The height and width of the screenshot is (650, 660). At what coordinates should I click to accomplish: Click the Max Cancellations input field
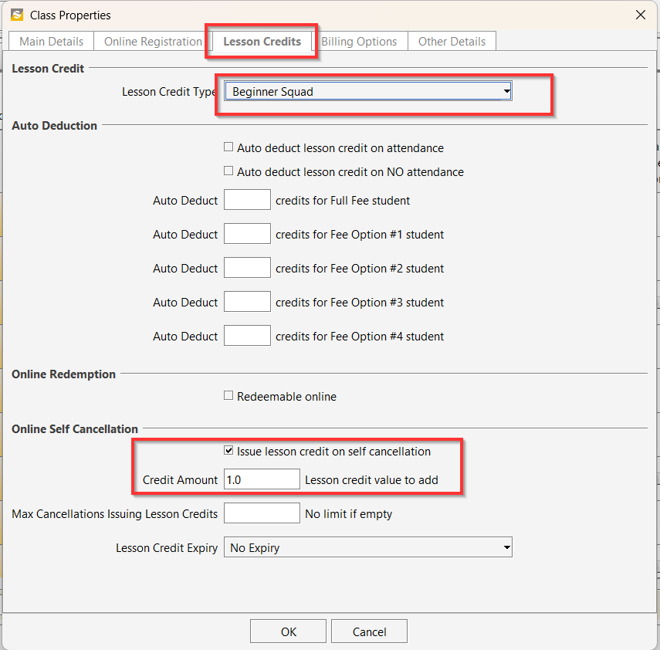pyautogui.click(x=262, y=513)
